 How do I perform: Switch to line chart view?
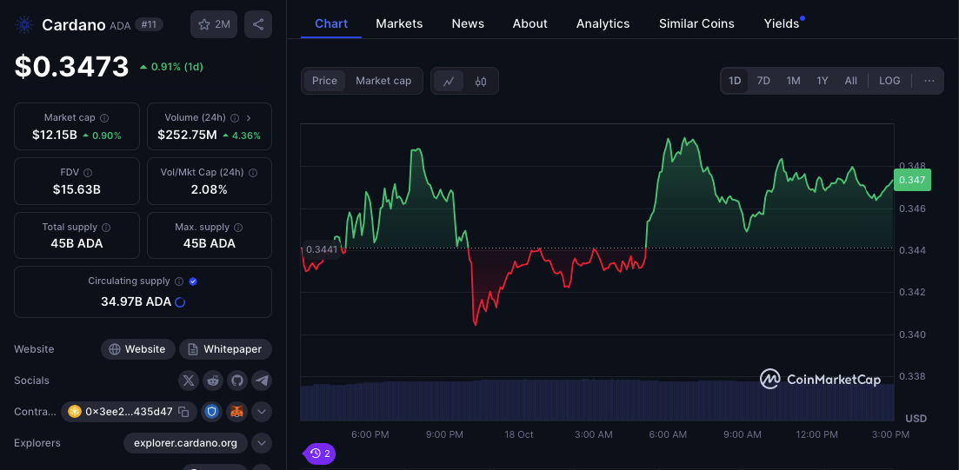[449, 82]
